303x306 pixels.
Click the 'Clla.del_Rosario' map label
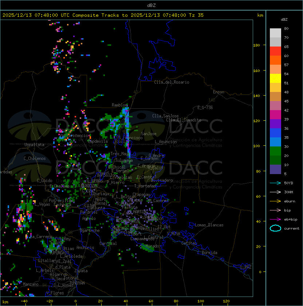pos(172,82)
